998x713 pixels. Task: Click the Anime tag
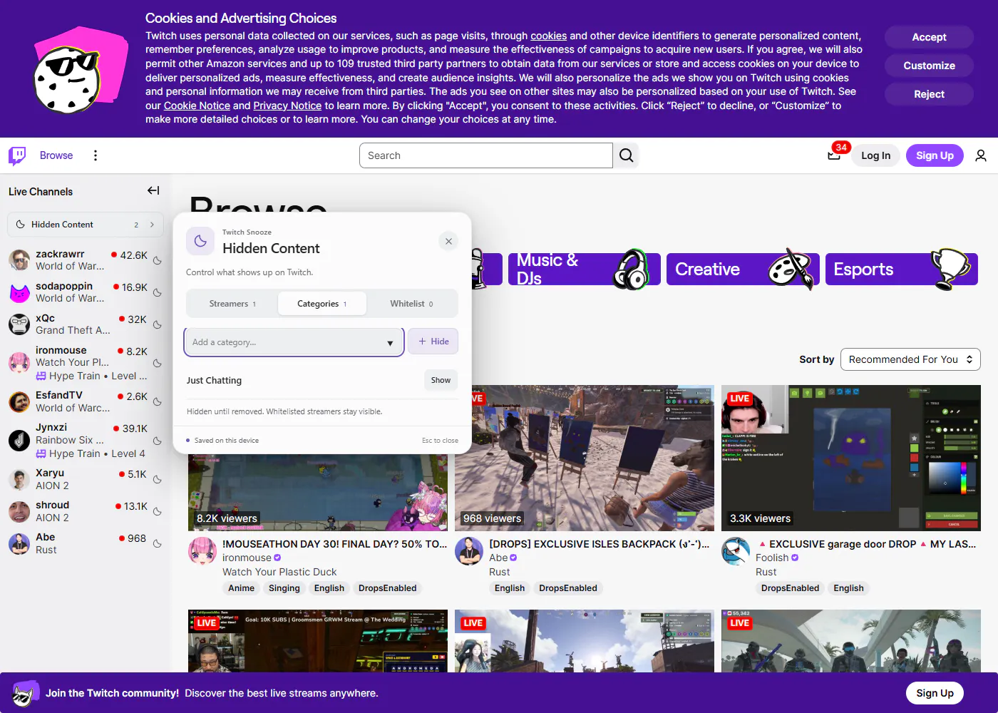click(x=241, y=588)
